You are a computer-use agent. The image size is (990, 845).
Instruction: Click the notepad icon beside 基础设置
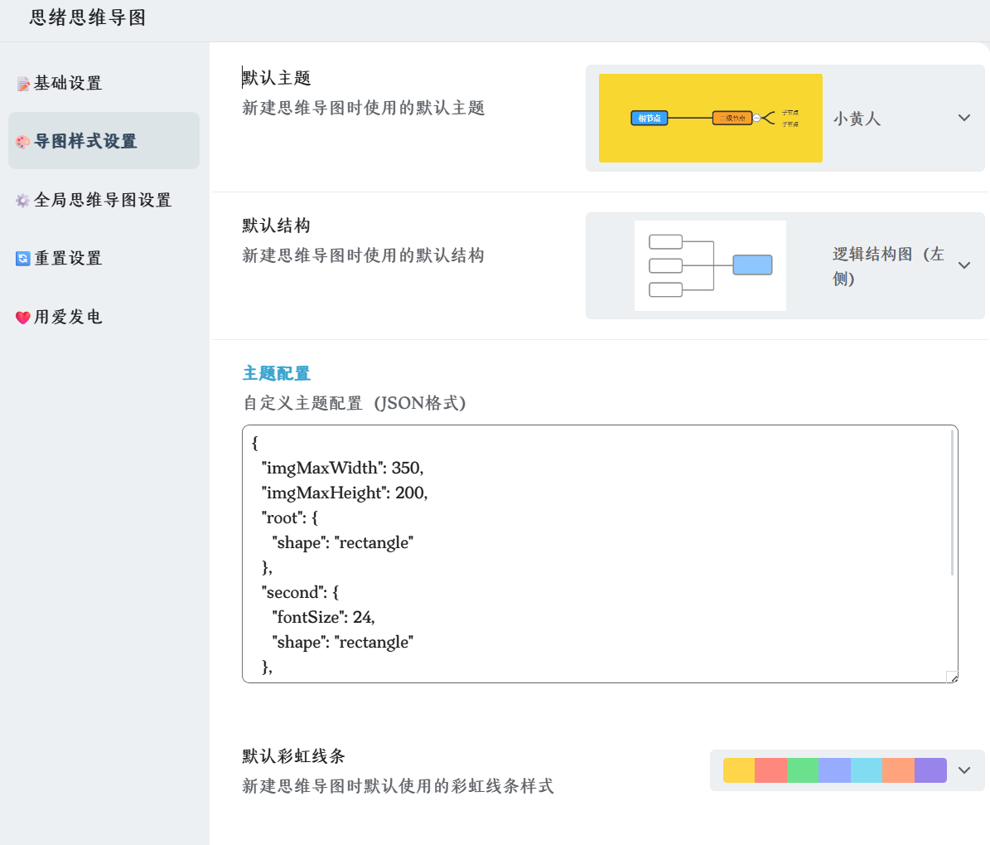[x=23, y=84]
